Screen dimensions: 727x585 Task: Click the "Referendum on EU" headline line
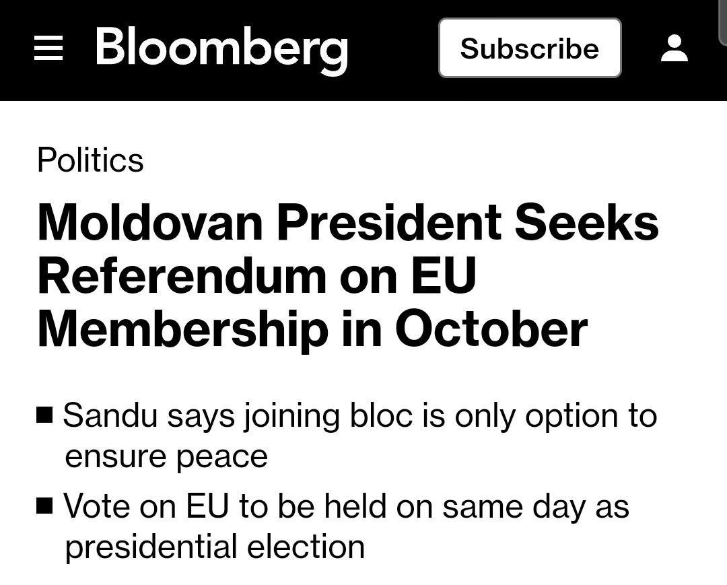[x=257, y=275]
